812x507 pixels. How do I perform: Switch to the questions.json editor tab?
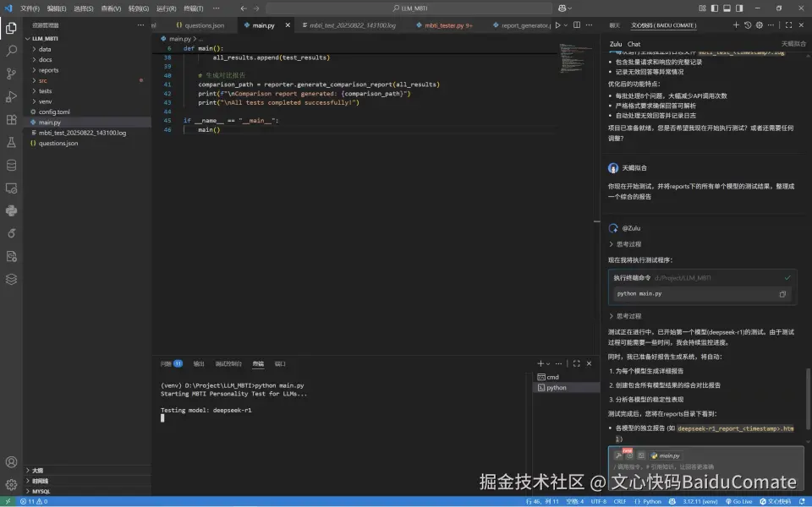pos(204,25)
